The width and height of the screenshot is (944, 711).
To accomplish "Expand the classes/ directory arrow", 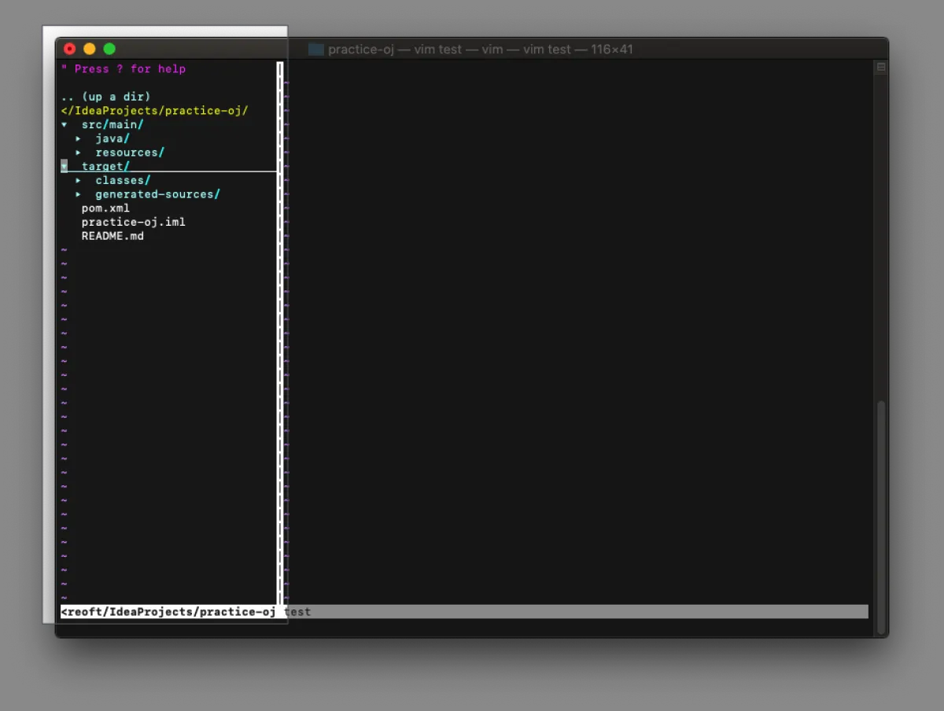I will [79, 181].
